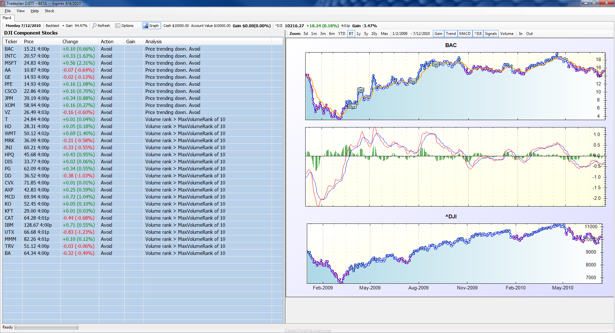Select the MSFT ticker row
615x333 pixels.
pyautogui.click(x=143, y=63)
